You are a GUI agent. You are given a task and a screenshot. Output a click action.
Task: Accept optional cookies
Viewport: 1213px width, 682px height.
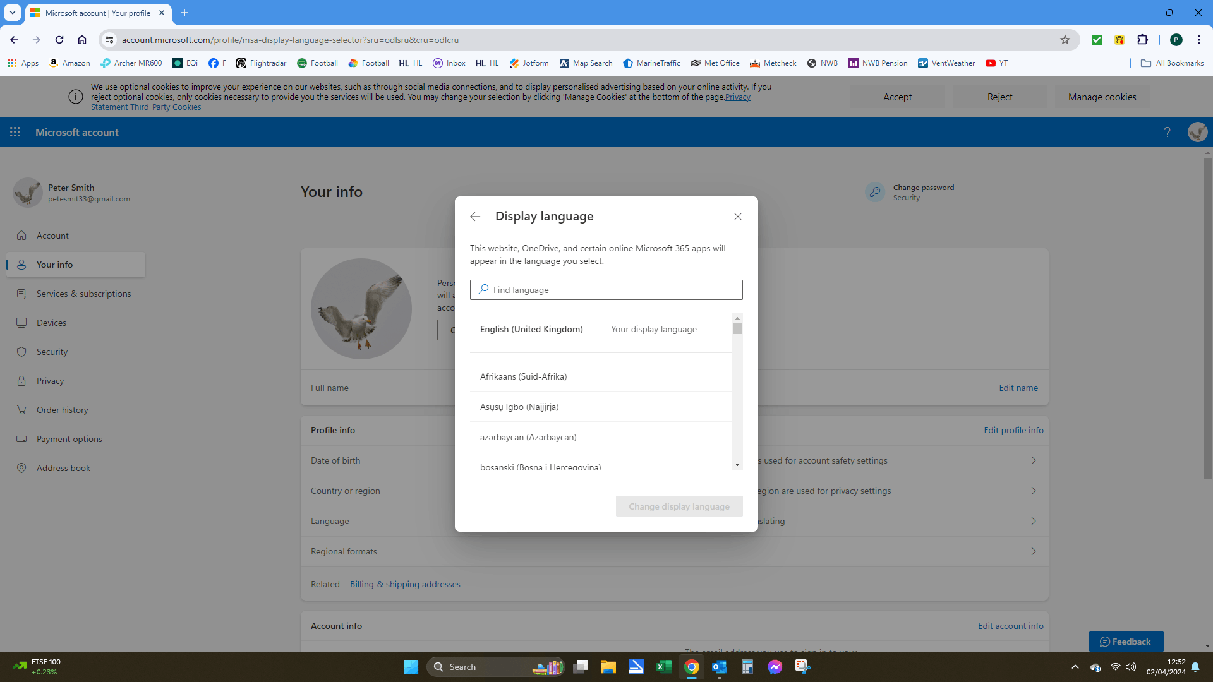point(897,97)
